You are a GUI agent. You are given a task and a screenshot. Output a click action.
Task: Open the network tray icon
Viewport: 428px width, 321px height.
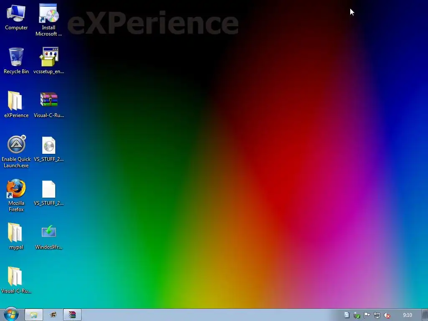click(x=377, y=315)
